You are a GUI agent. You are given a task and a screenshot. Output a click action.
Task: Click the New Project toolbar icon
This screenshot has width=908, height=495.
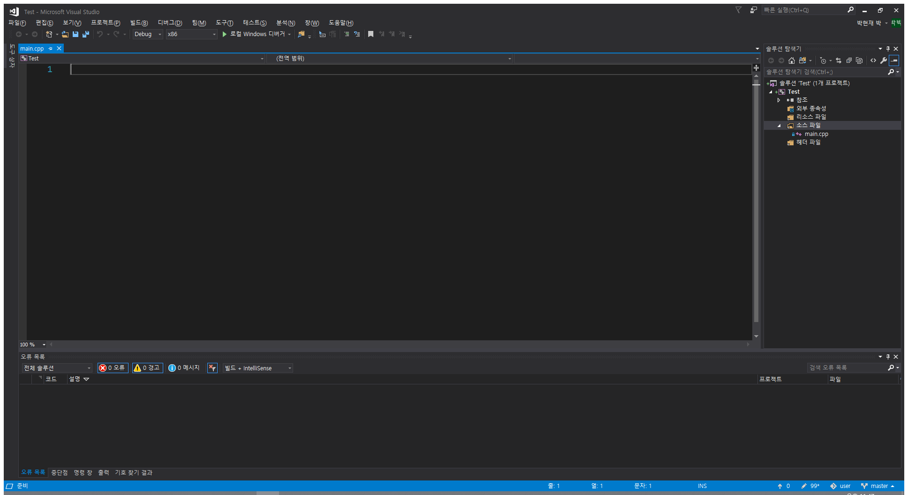[49, 34]
